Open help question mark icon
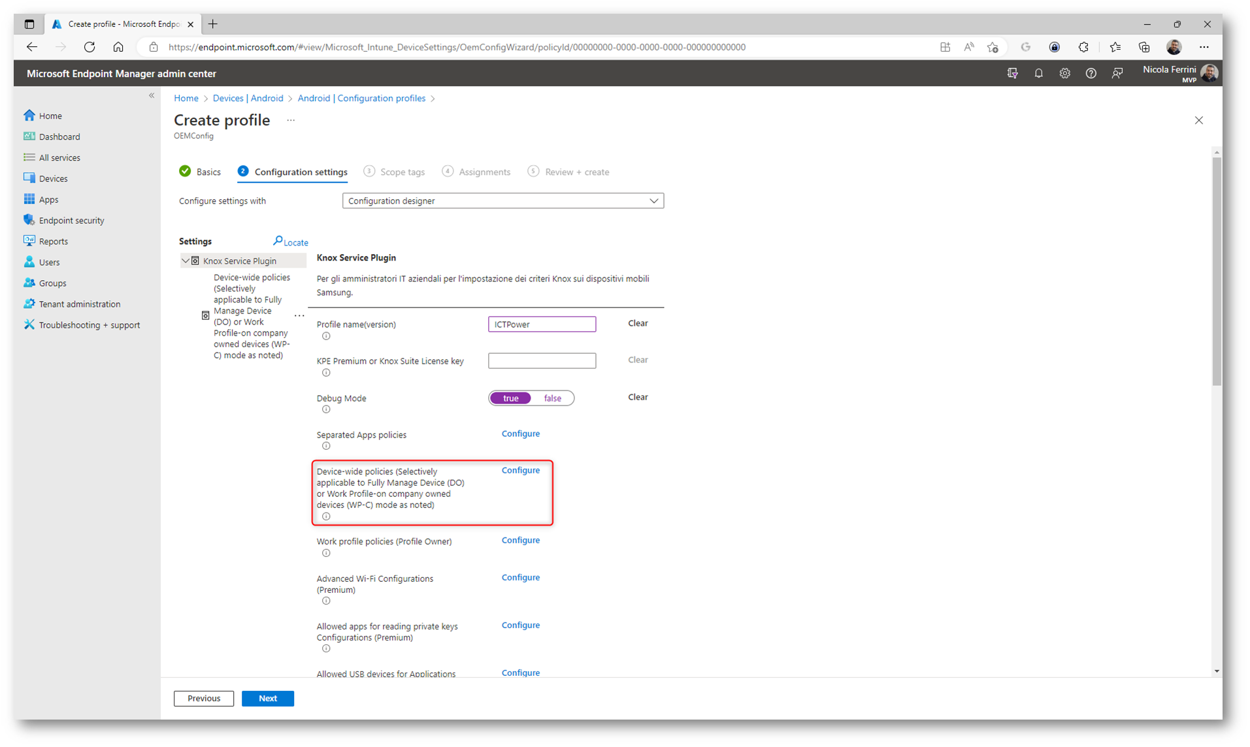Image resolution: width=1250 pixels, height=747 pixels. pos(1091,74)
